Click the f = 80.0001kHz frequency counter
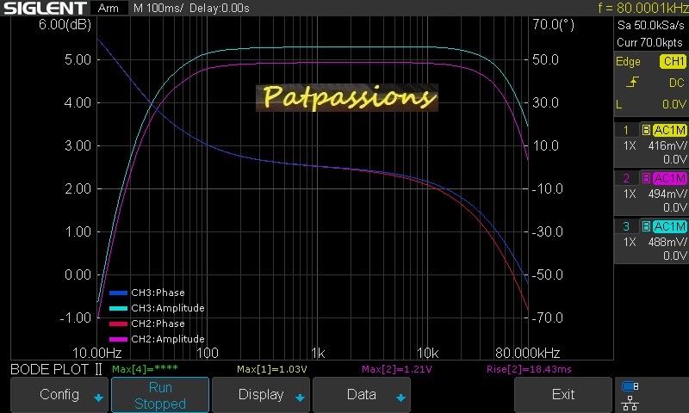The height and width of the screenshot is (413, 689). click(642, 8)
